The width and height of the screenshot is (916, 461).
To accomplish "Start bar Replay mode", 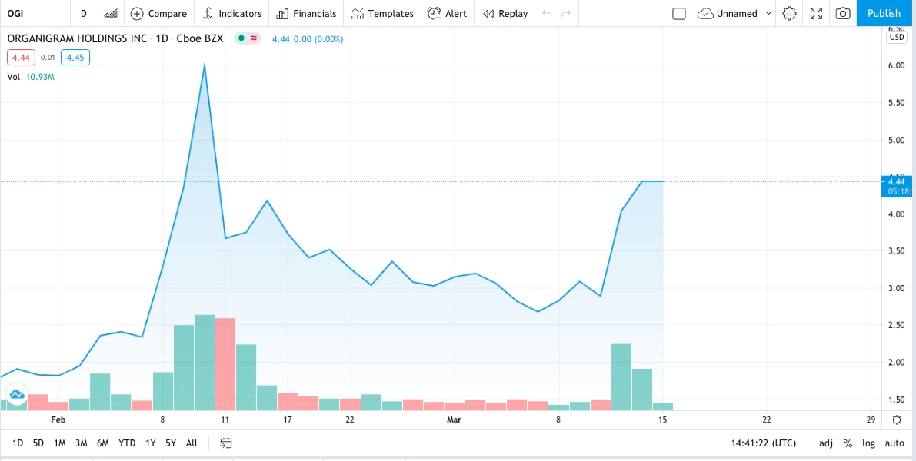I will [505, 13].
